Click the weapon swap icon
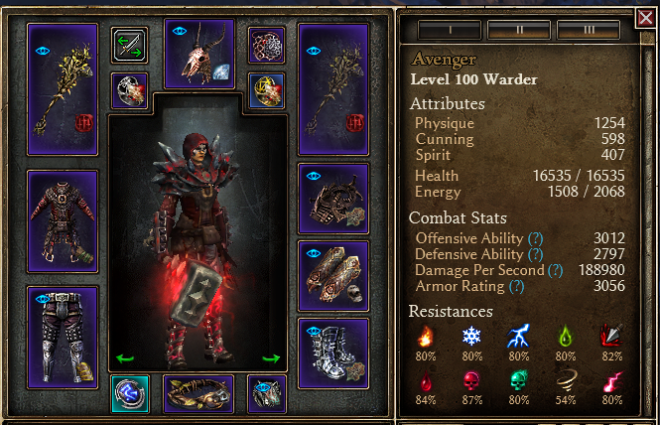The width and height of the screenshot is (660, 425). [x=129, y=46]
